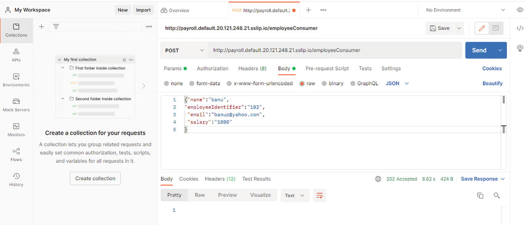Open the No Environment selector

[x=465, y=10]
